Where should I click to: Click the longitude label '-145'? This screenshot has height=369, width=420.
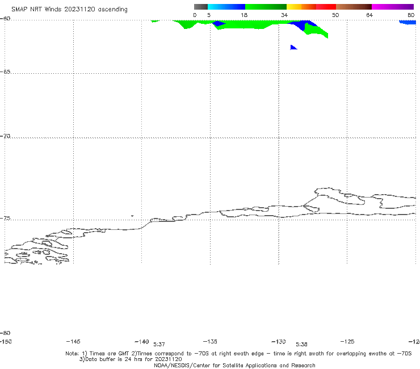[x=73, y=341]
